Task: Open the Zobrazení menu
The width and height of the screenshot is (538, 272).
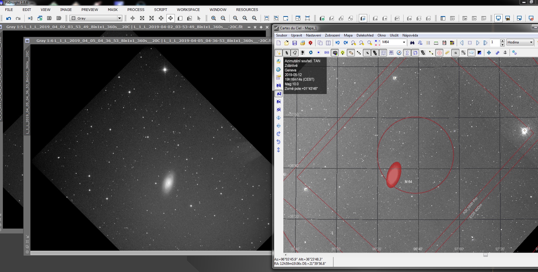Action: coord(332,35)
